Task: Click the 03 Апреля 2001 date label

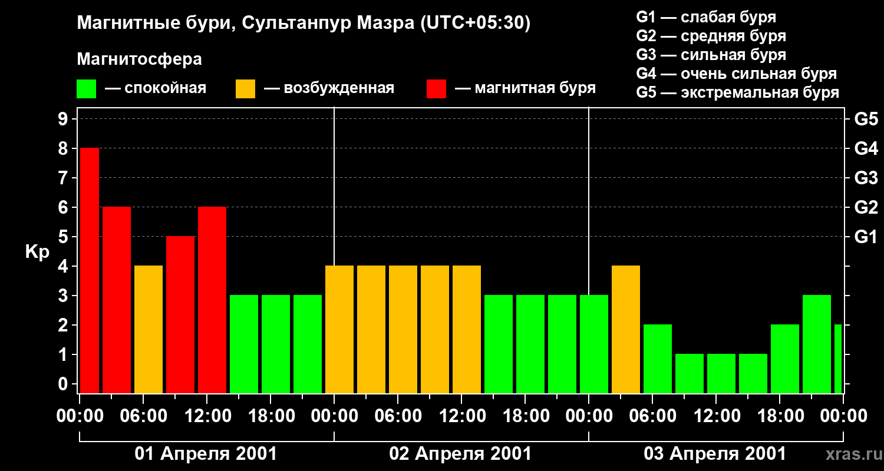Action: pyautogui.click(x=715, y=454)
